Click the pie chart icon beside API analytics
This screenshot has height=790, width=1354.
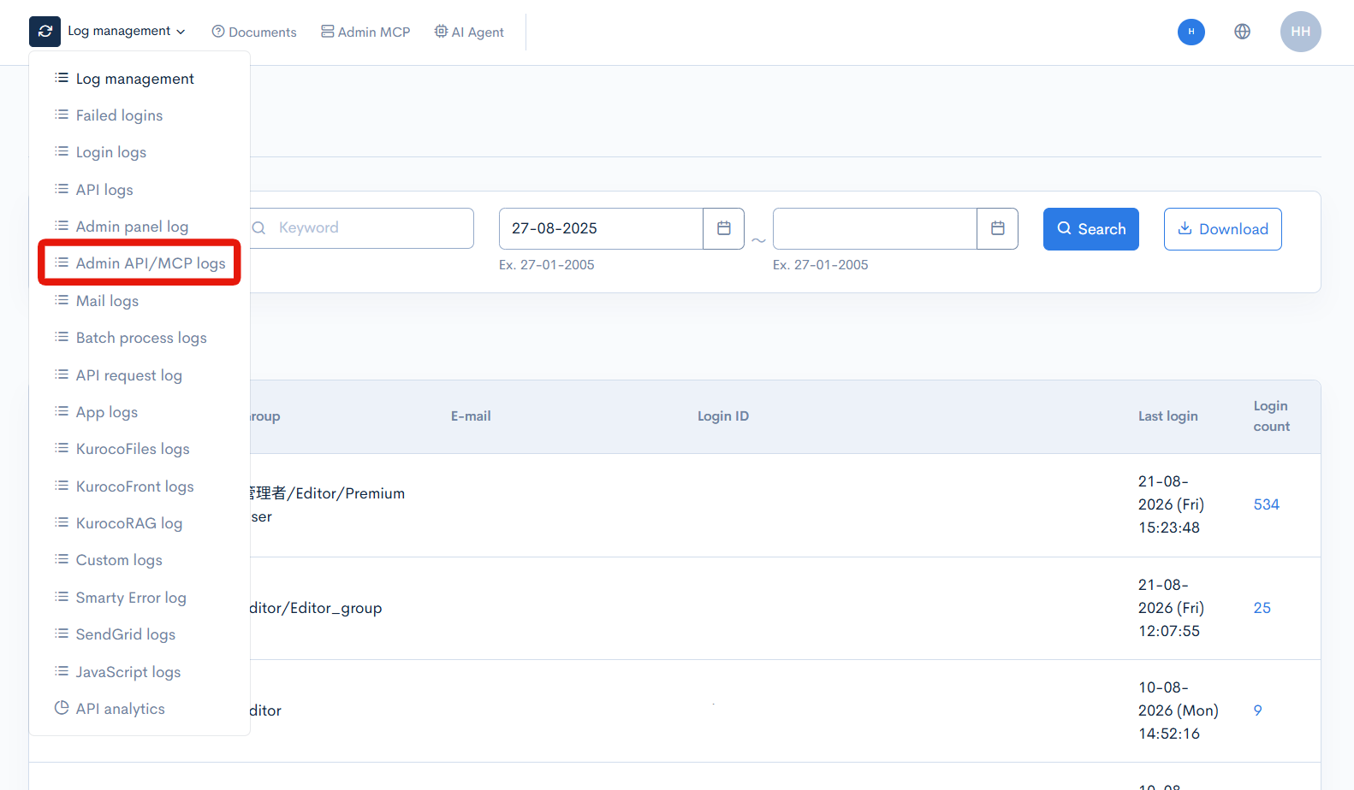coord(62,708)
